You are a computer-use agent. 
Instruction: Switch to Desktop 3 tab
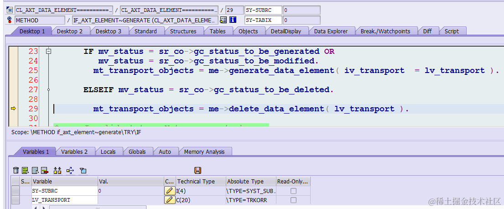point(108,31)
